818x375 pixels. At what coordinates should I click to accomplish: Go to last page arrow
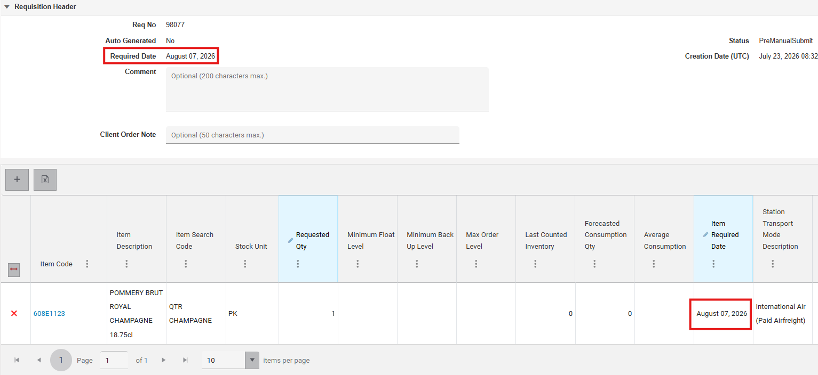pos(185,360)
